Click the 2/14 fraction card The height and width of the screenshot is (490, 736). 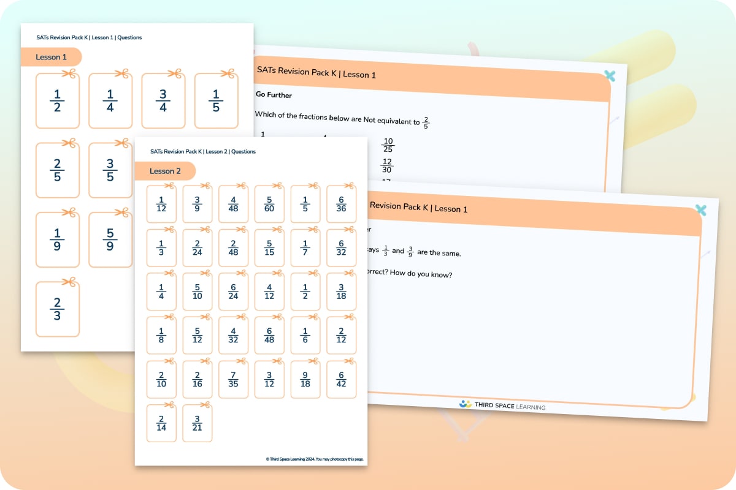(x=161, y=423)
